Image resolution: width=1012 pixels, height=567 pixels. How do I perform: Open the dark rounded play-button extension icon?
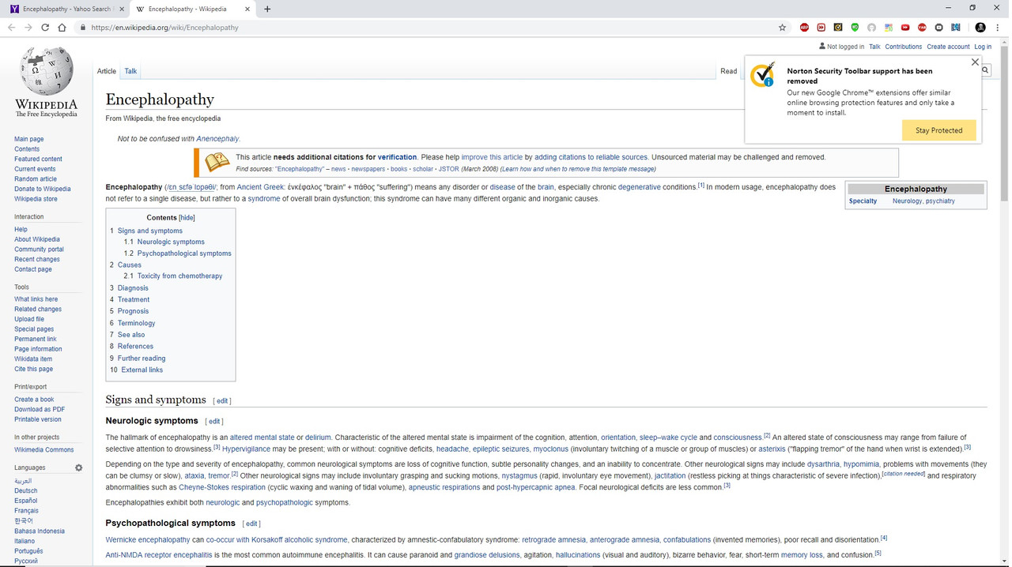tap(939, 28)
